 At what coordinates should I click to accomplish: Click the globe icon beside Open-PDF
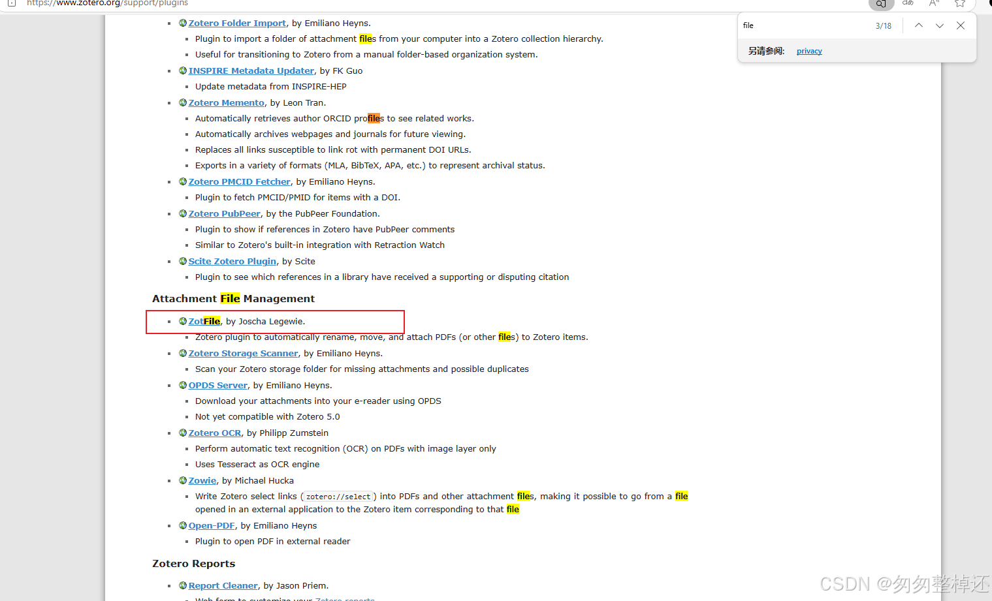[x=183, y=525]
